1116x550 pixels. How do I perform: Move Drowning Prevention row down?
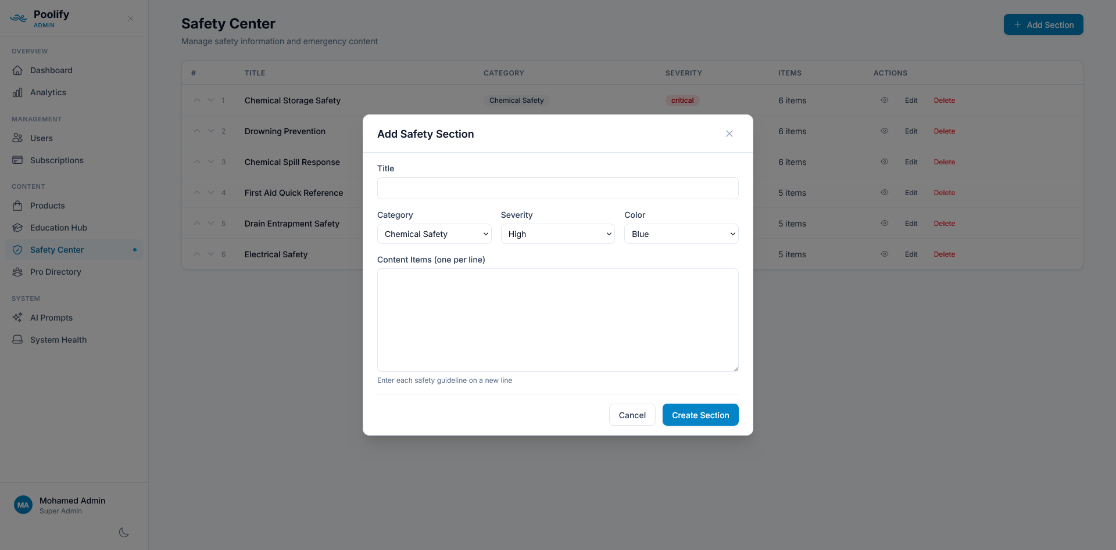click(x=211, y=131)
